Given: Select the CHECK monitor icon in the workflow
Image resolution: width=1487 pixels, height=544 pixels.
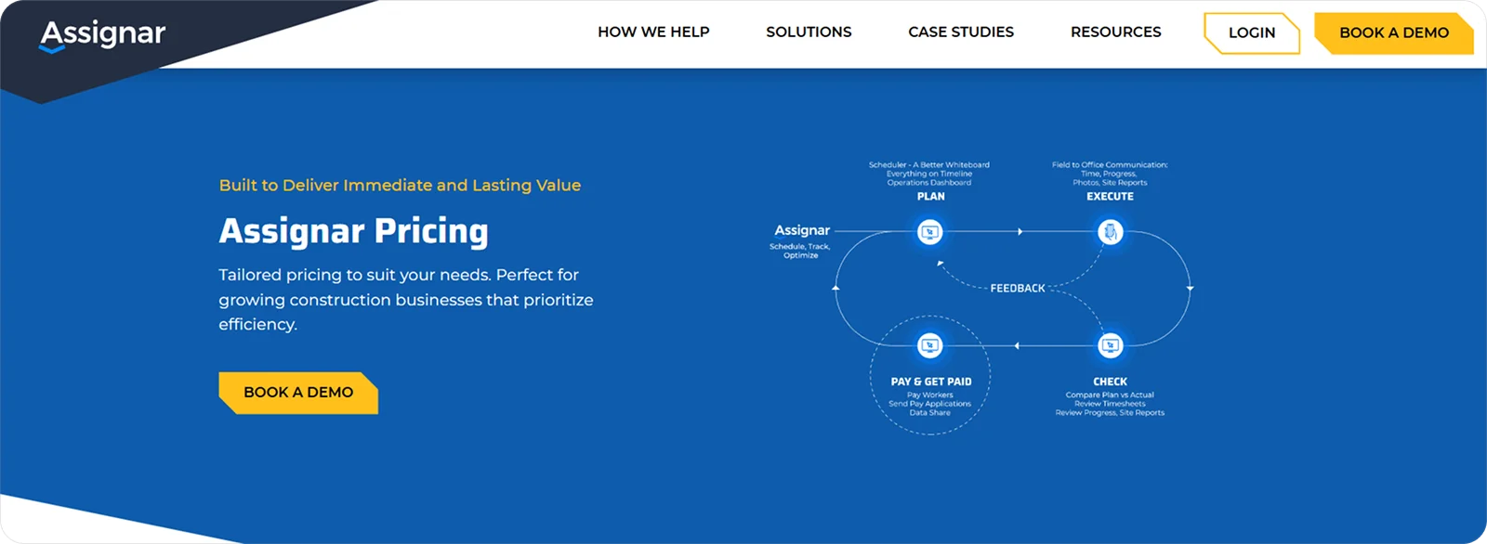Looking at the screenshot, I should pos(1110,343).
